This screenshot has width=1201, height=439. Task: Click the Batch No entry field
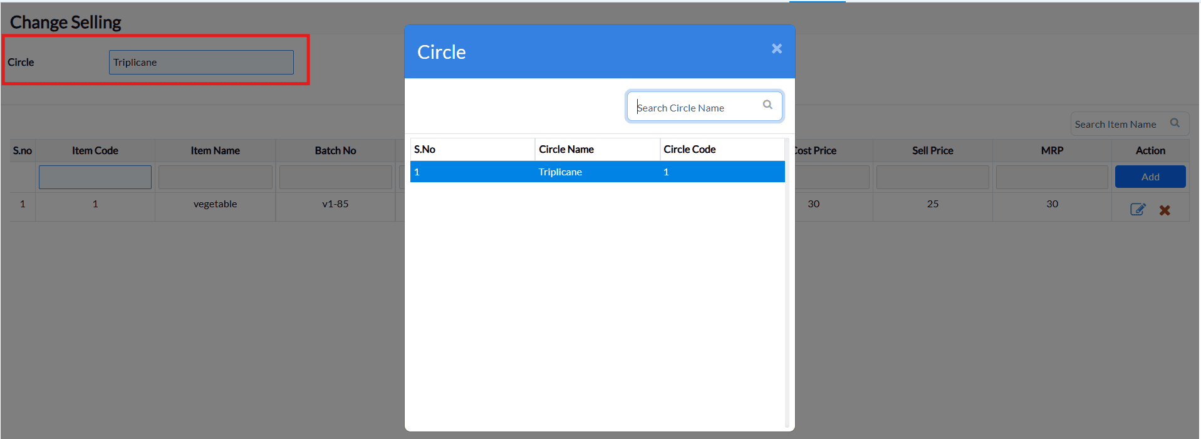(x=335, y=177)
